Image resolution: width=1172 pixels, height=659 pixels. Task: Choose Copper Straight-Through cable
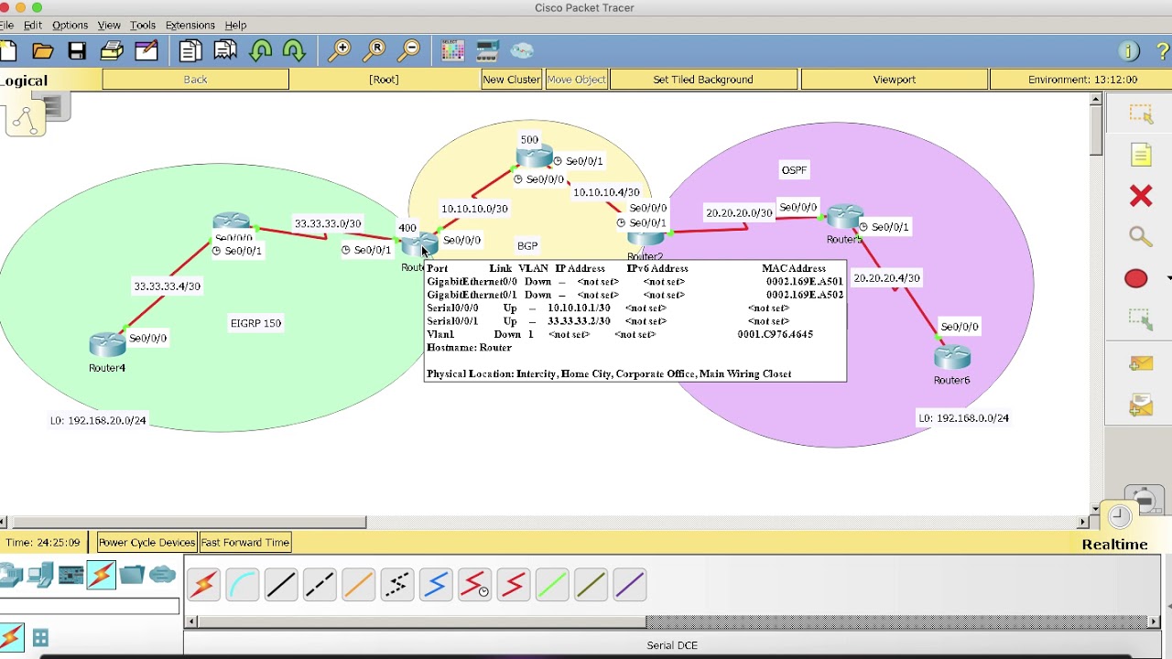click(x=281, y=585)
